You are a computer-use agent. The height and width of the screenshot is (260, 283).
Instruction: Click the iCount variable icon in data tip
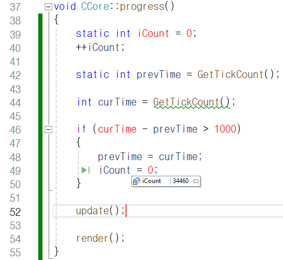pos(137,181)
